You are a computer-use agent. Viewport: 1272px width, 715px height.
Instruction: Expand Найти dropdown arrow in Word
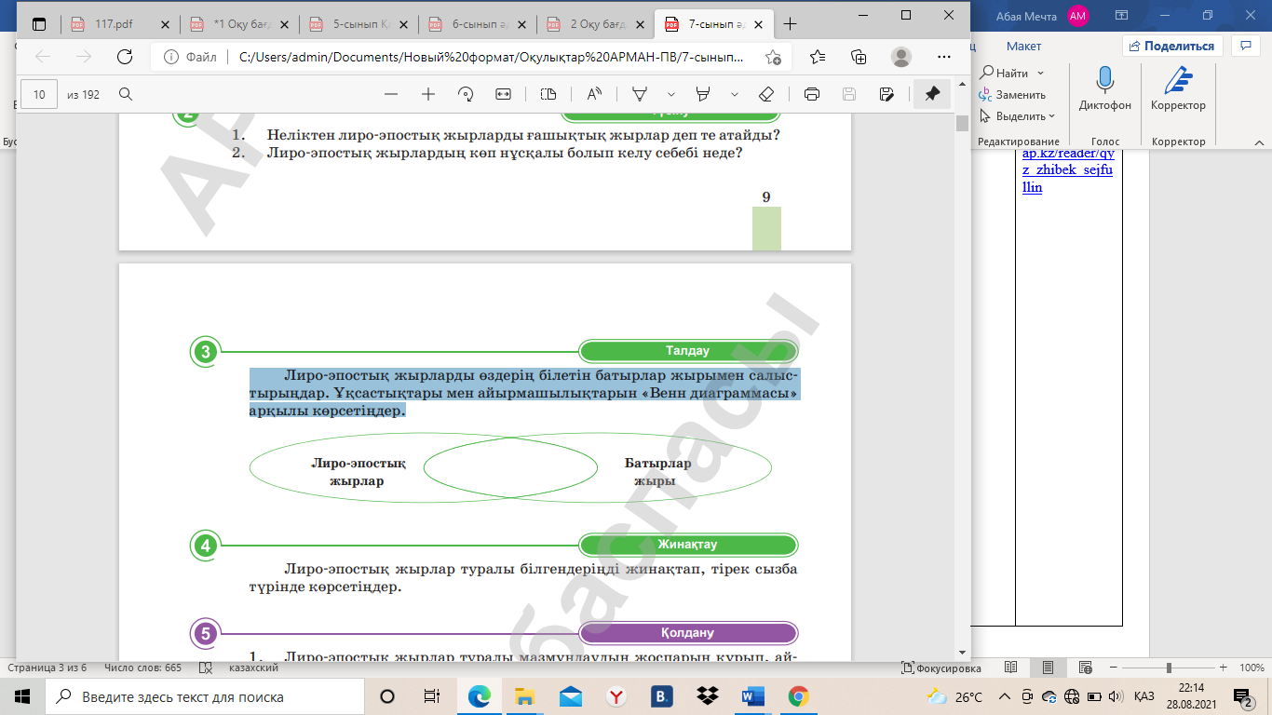[1040, 73]
